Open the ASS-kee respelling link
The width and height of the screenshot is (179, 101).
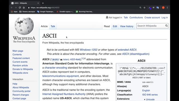[75, 59]
